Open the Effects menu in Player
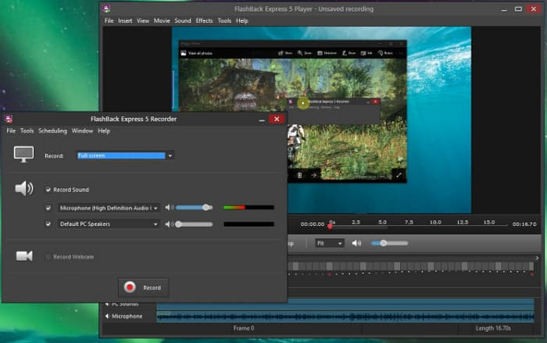547x343 pixels. (x=204, y=20)
